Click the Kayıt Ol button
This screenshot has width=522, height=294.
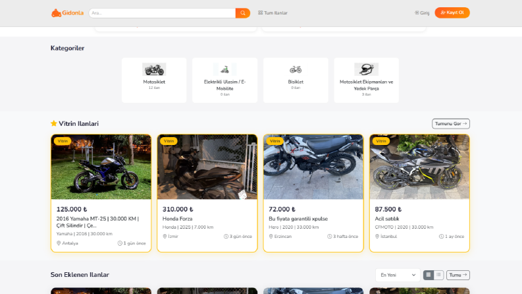pyautogui.click(x=452, y=13)
